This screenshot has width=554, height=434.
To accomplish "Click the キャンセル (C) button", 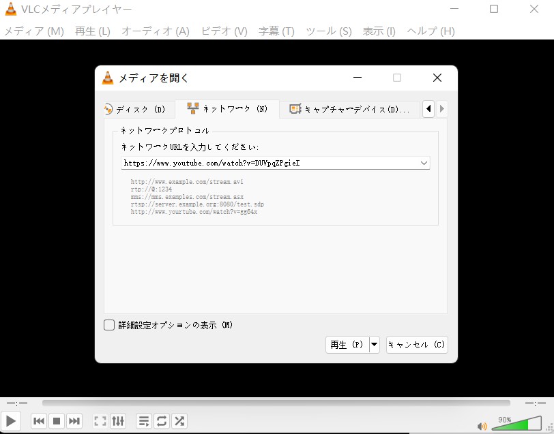I will point(417,345).
